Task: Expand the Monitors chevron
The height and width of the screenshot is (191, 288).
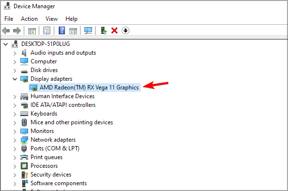Action: click(15, 132)
